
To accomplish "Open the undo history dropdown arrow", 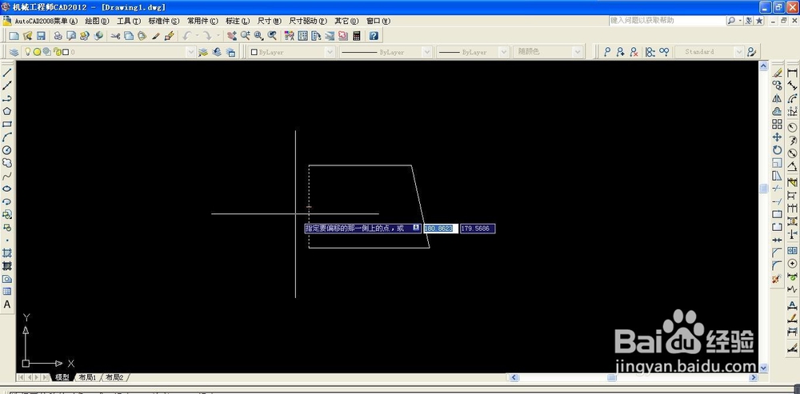I will click(197, 36).
